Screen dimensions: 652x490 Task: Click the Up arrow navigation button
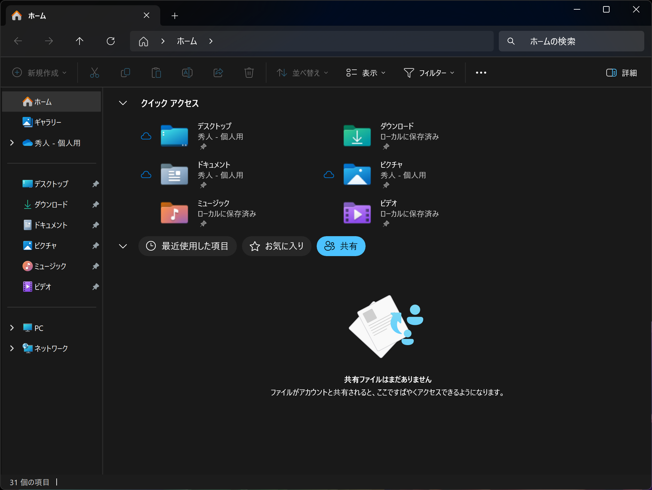(x=79, y=41)
